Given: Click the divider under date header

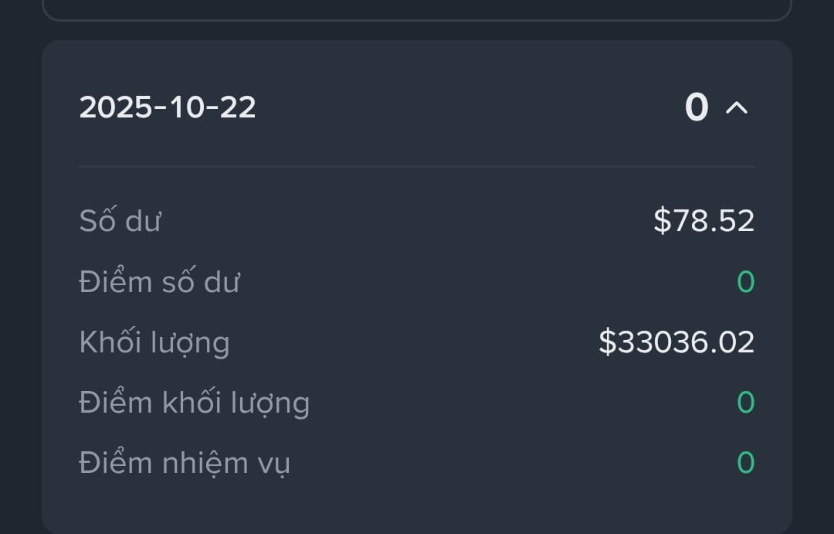Looking at the screenshot, I should pos(417,167).
